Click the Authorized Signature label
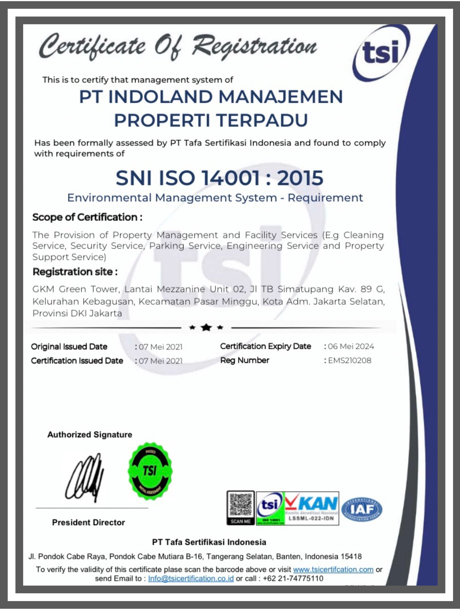The width and height of the screenshot is (460, 610). point(90,435)
